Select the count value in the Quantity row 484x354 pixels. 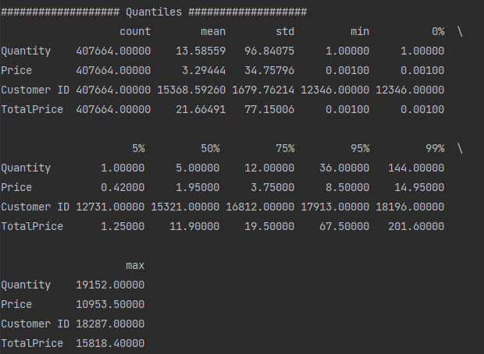coord(113,51)
